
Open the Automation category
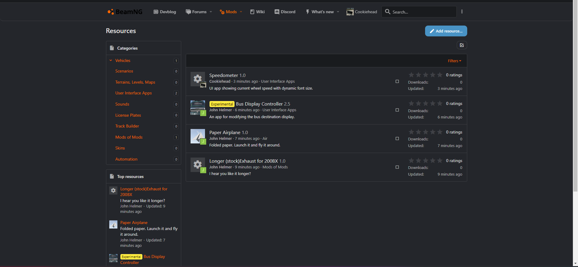tap(126, 159)
